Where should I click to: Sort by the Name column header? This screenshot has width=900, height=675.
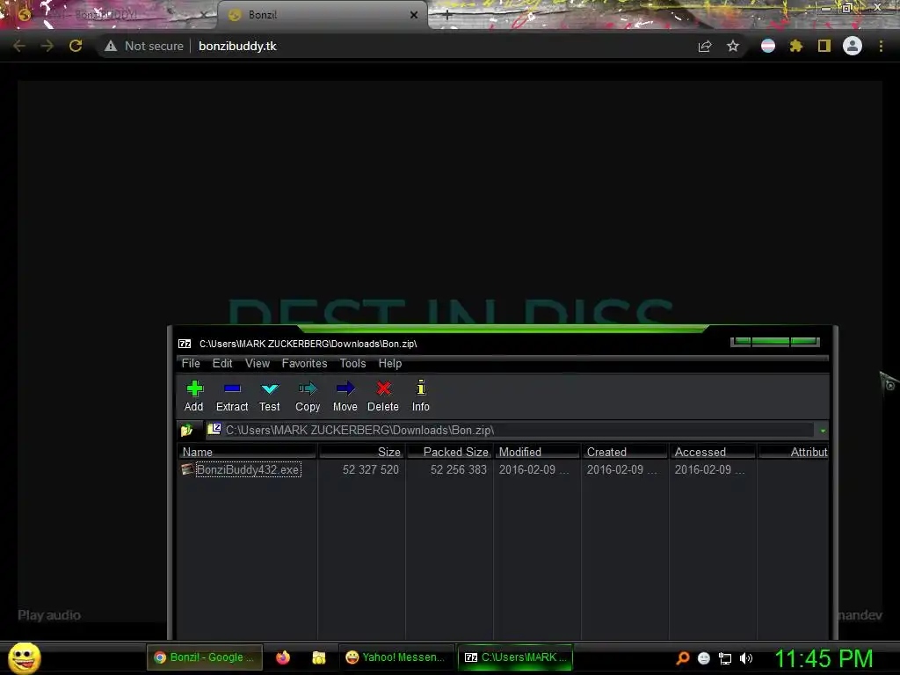pos(247,452)
